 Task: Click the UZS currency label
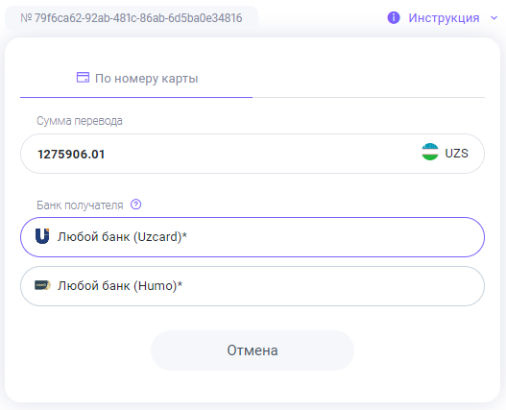pyautogui.click(x=456, y=154)
